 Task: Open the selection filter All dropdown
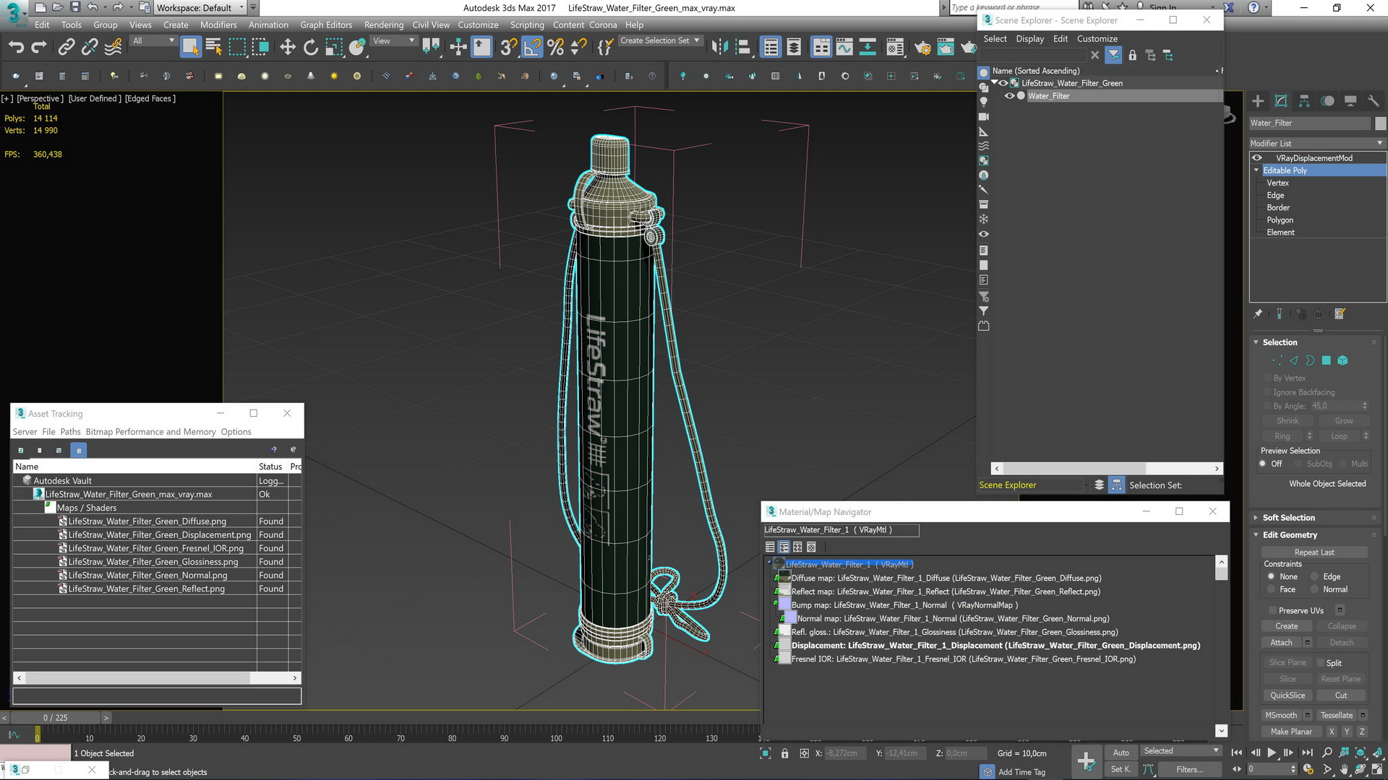(153, 41)
